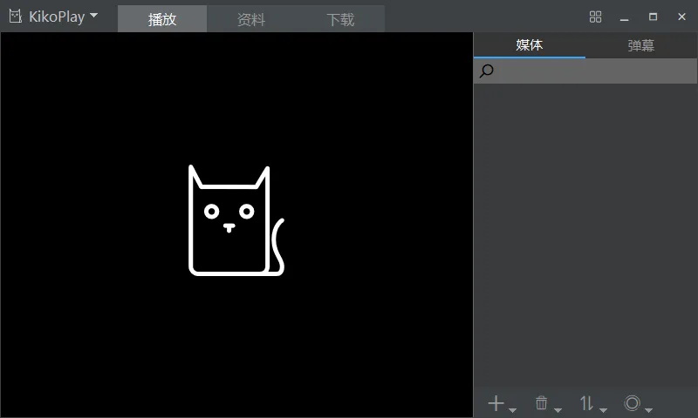
Task: Focus the playlist search input field
Action: click(x=593, y=71)
